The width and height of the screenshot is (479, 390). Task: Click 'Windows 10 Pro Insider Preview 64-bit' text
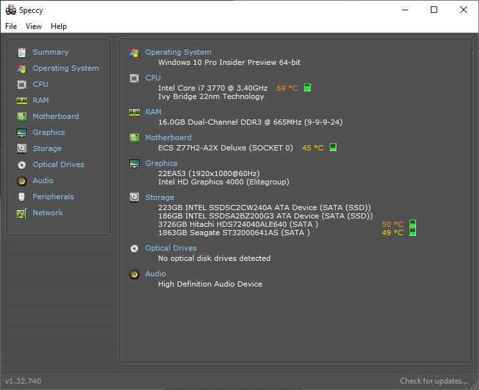pyautogui.click(x=229, y=62)
